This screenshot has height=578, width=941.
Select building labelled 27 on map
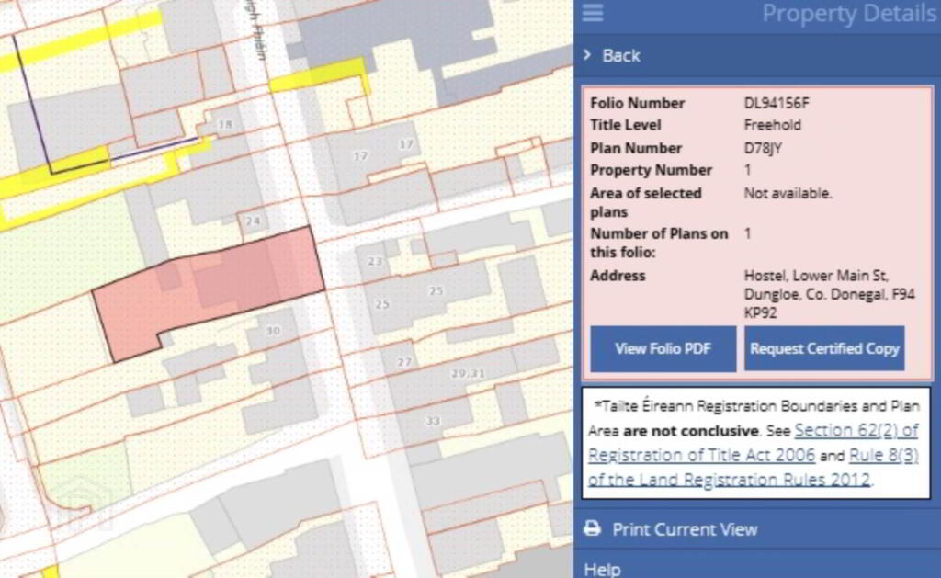click(404, 362)
